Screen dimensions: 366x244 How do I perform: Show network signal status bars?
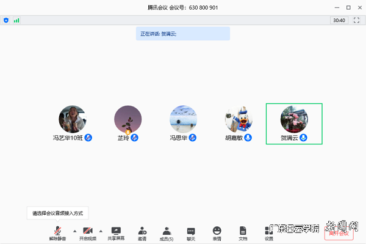click(x=16, y=20)
